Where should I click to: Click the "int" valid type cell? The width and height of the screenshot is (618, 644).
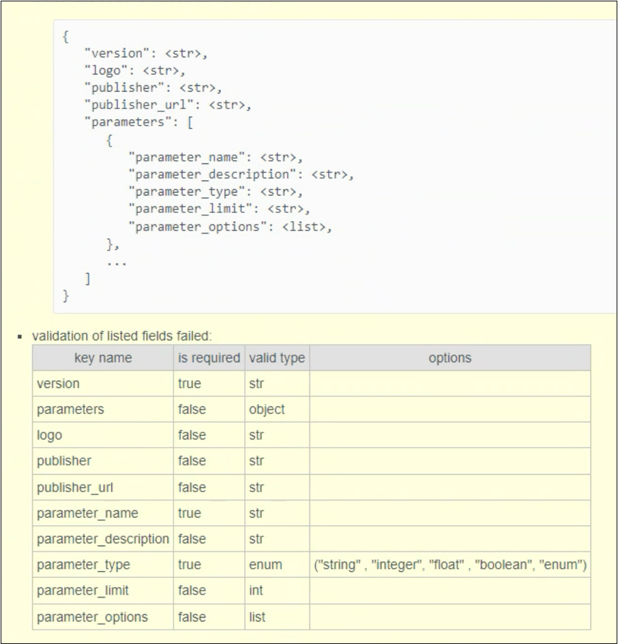coord(277,591)
